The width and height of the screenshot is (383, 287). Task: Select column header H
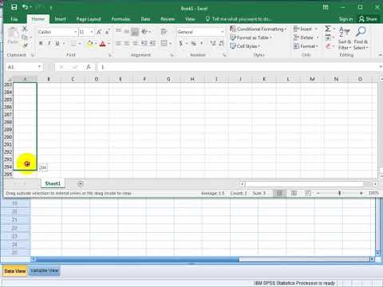[192, 79]
